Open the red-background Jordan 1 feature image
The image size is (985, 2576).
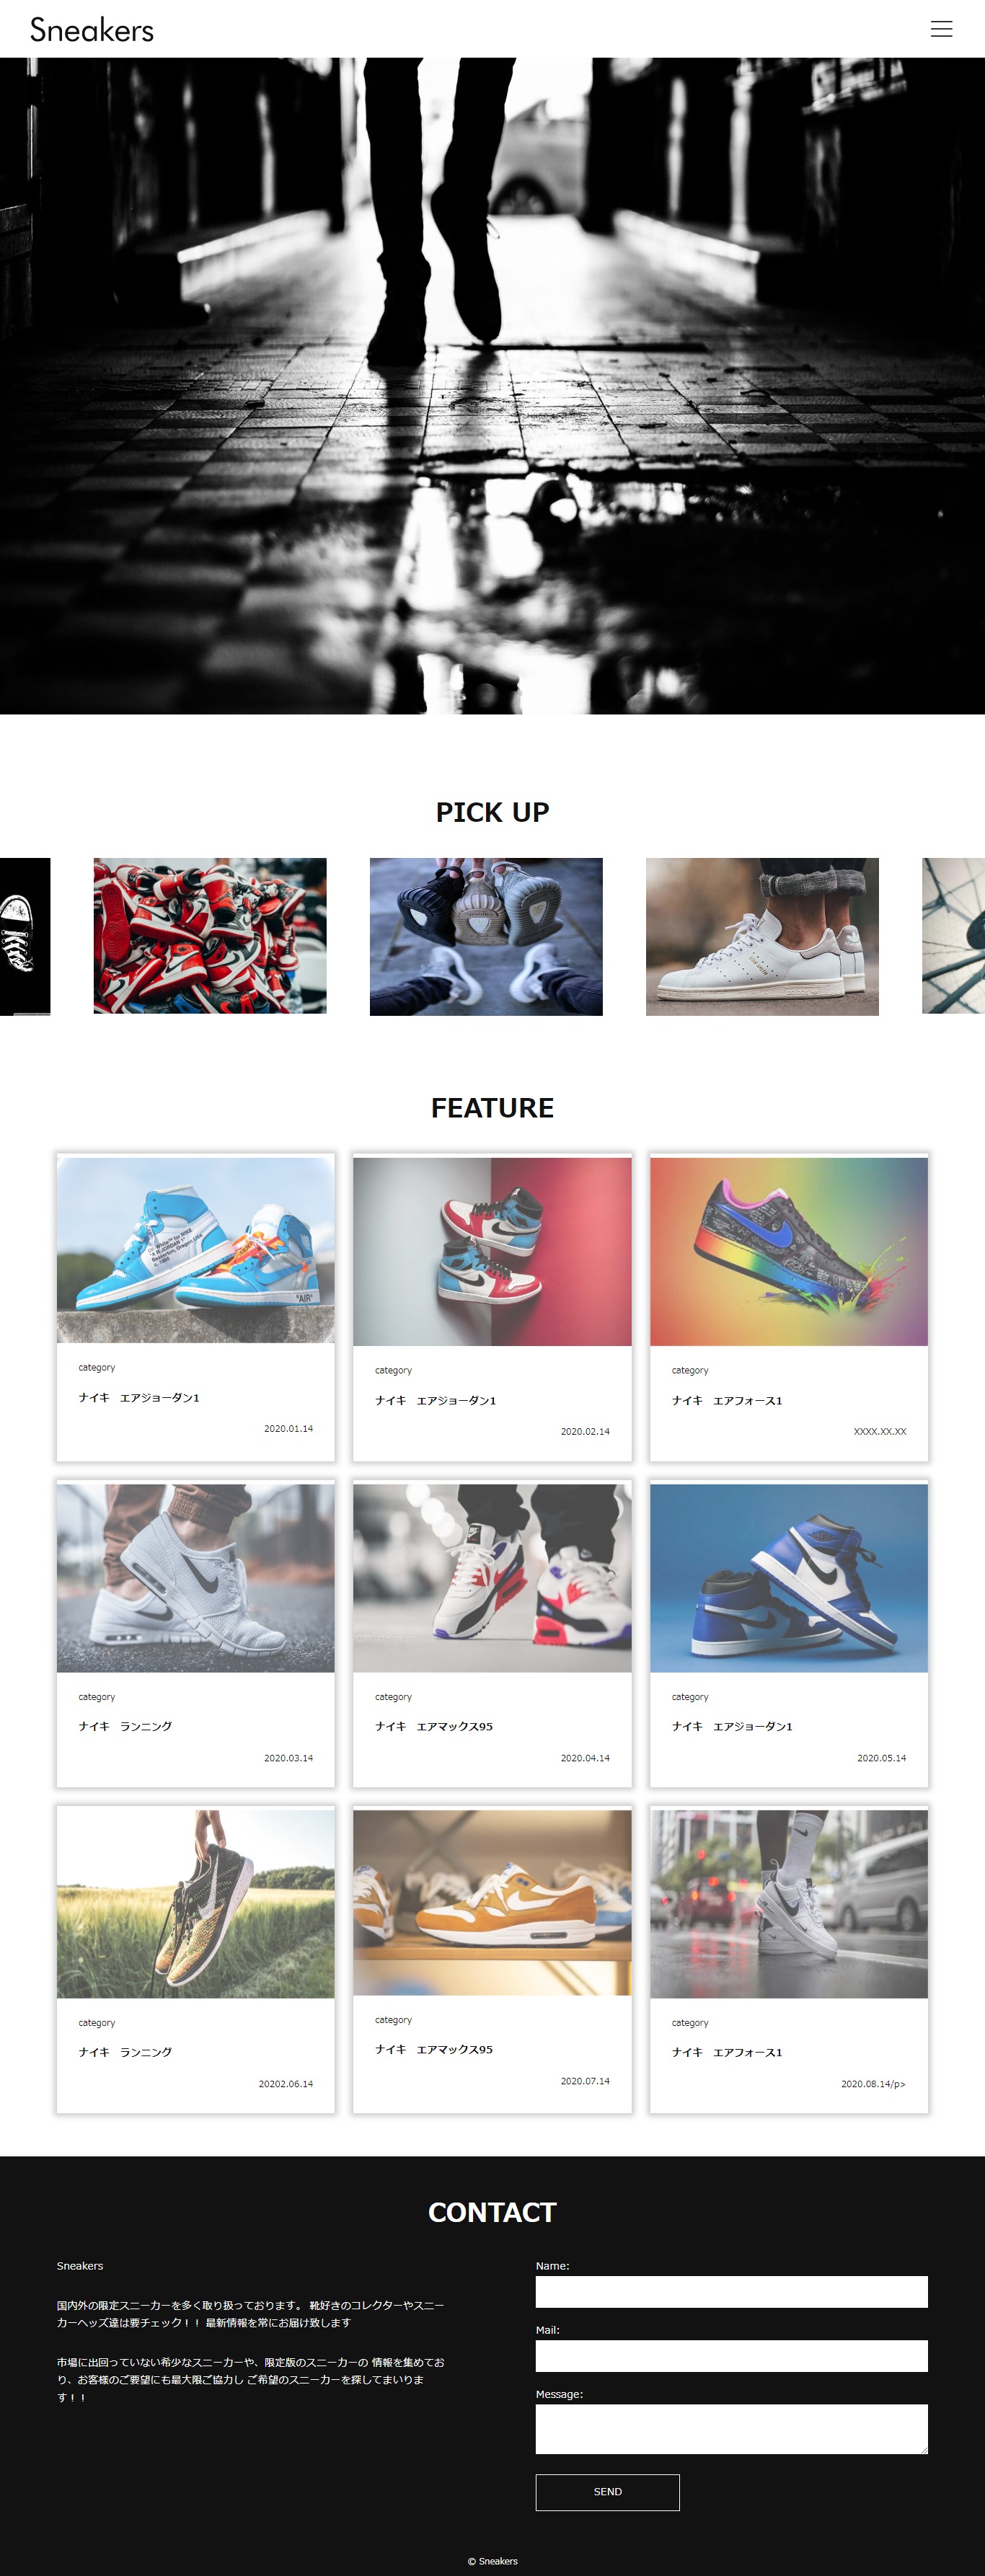point(492,1251)
